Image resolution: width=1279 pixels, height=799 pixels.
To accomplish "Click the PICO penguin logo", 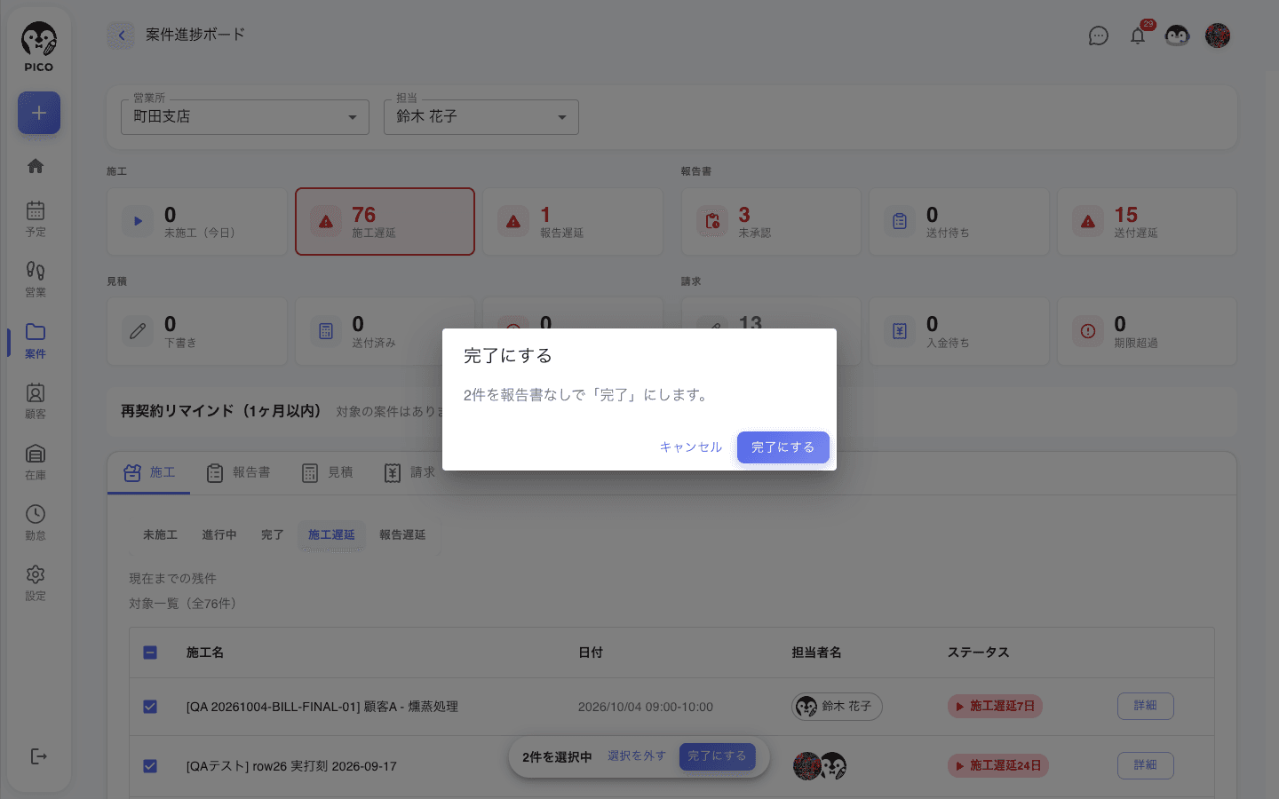I will [x=38, y=47].
